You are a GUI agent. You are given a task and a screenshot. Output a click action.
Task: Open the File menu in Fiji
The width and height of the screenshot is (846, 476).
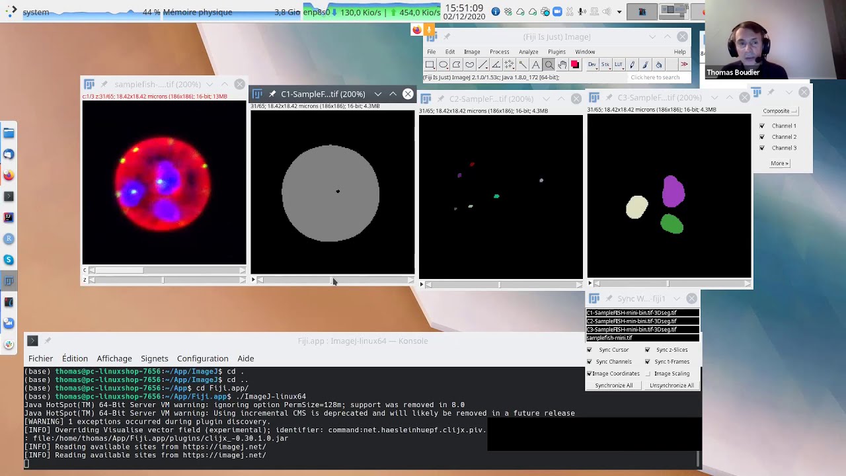click(431, 52)
